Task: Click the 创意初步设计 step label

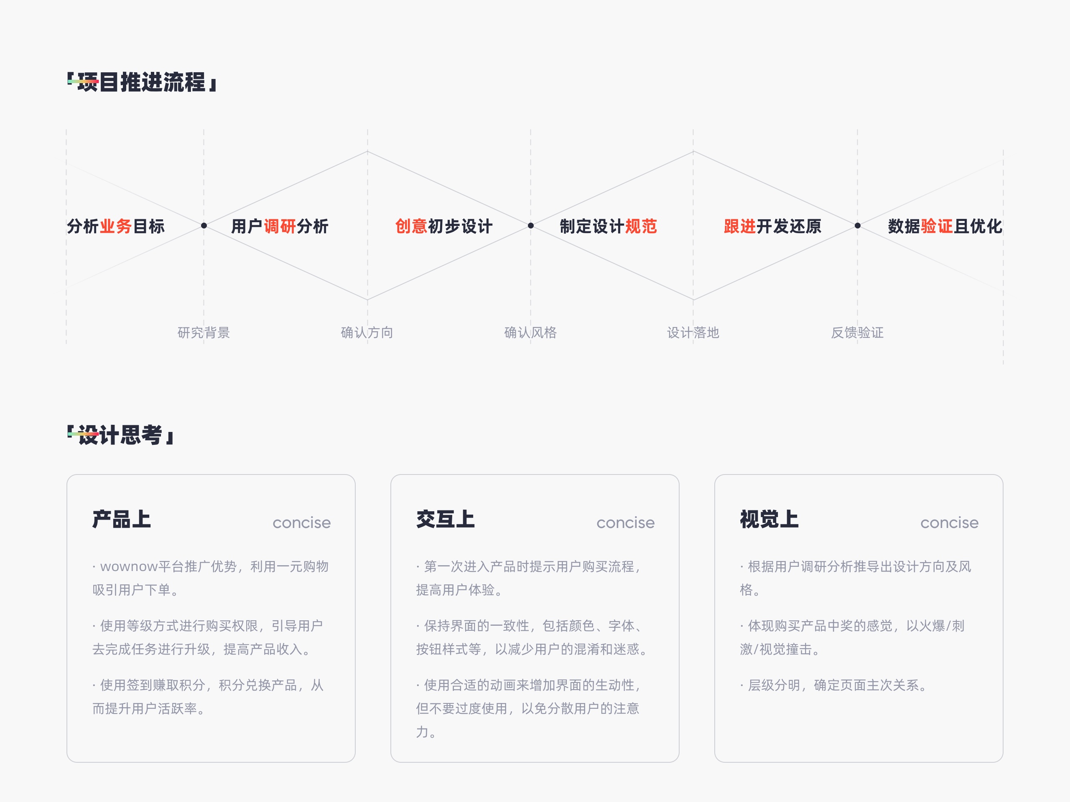Action: click(443, 226)
